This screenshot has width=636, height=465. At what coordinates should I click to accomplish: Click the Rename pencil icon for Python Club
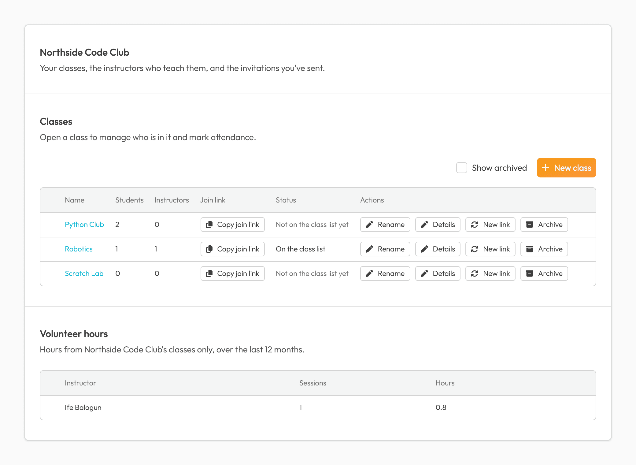369,225
